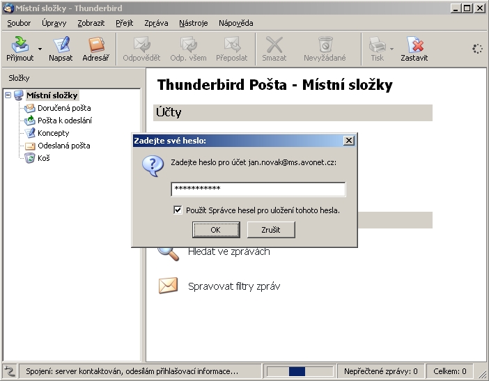Screen dimensions: 489x381
Task: Click the online/offline status icon in status bar
Action: (x=9, y=371)
